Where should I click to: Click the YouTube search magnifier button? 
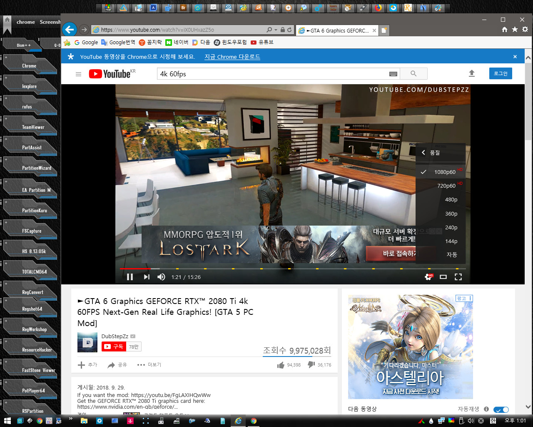pyautogui.click(x=413, y=74)
